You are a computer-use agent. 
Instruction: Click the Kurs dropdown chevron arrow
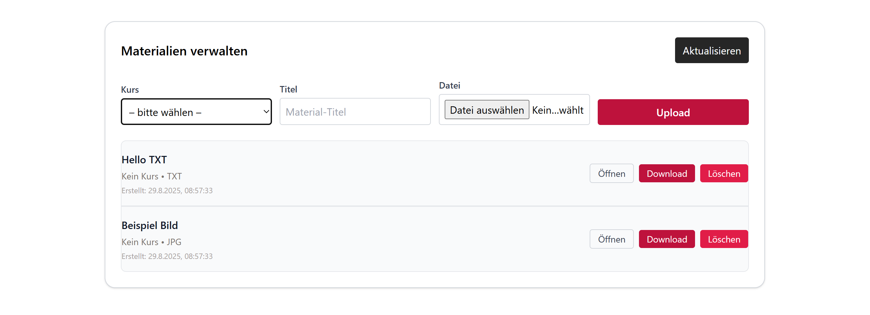coord(266,112)
